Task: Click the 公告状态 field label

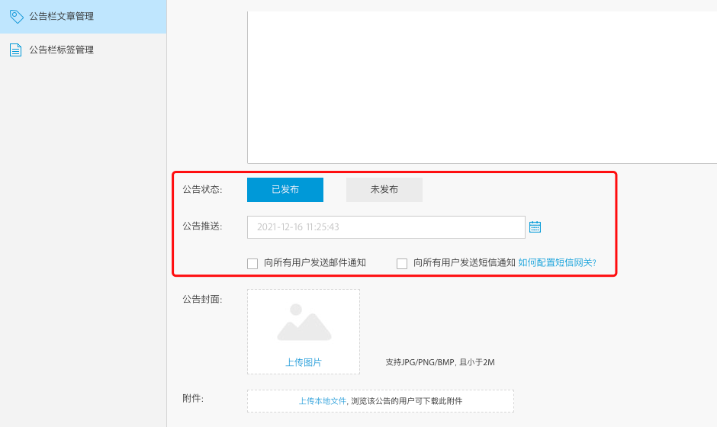Action: tap(202, 190)
